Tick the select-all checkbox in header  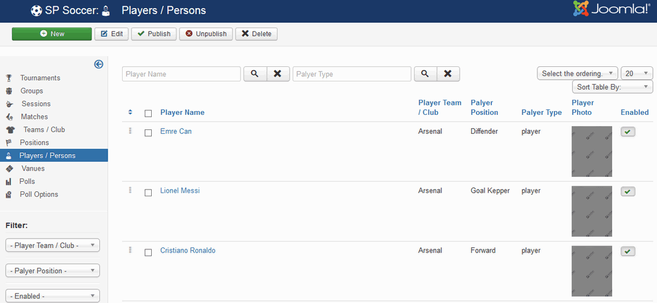point(148,114)
